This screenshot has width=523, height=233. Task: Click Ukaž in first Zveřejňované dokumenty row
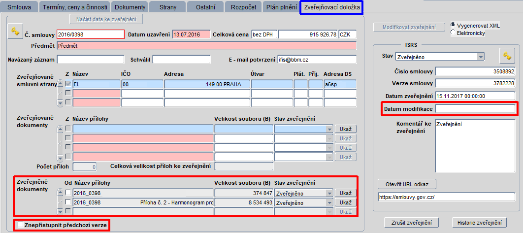tap(346, 129)
